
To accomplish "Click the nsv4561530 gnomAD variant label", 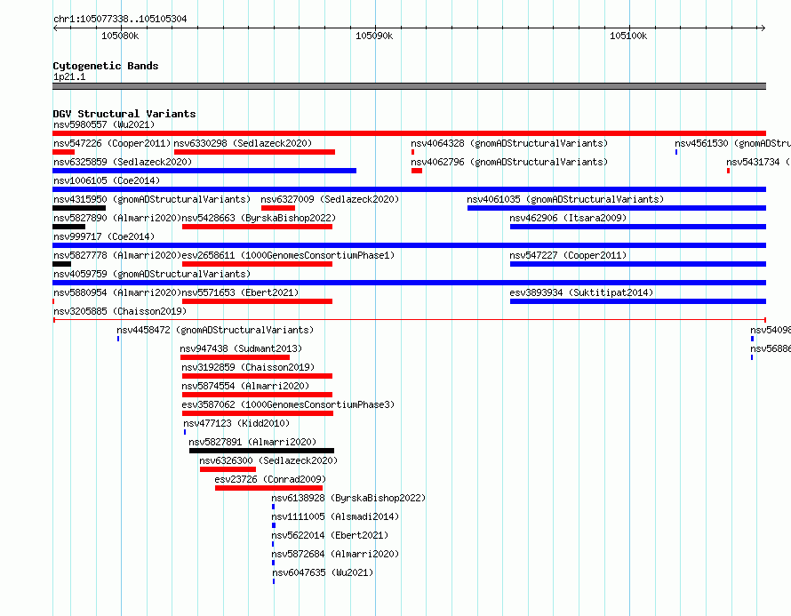I will coord(732,143).
